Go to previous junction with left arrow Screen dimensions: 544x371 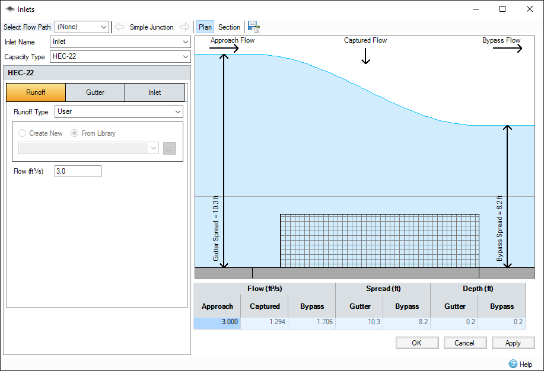click(x=119, y=27)
